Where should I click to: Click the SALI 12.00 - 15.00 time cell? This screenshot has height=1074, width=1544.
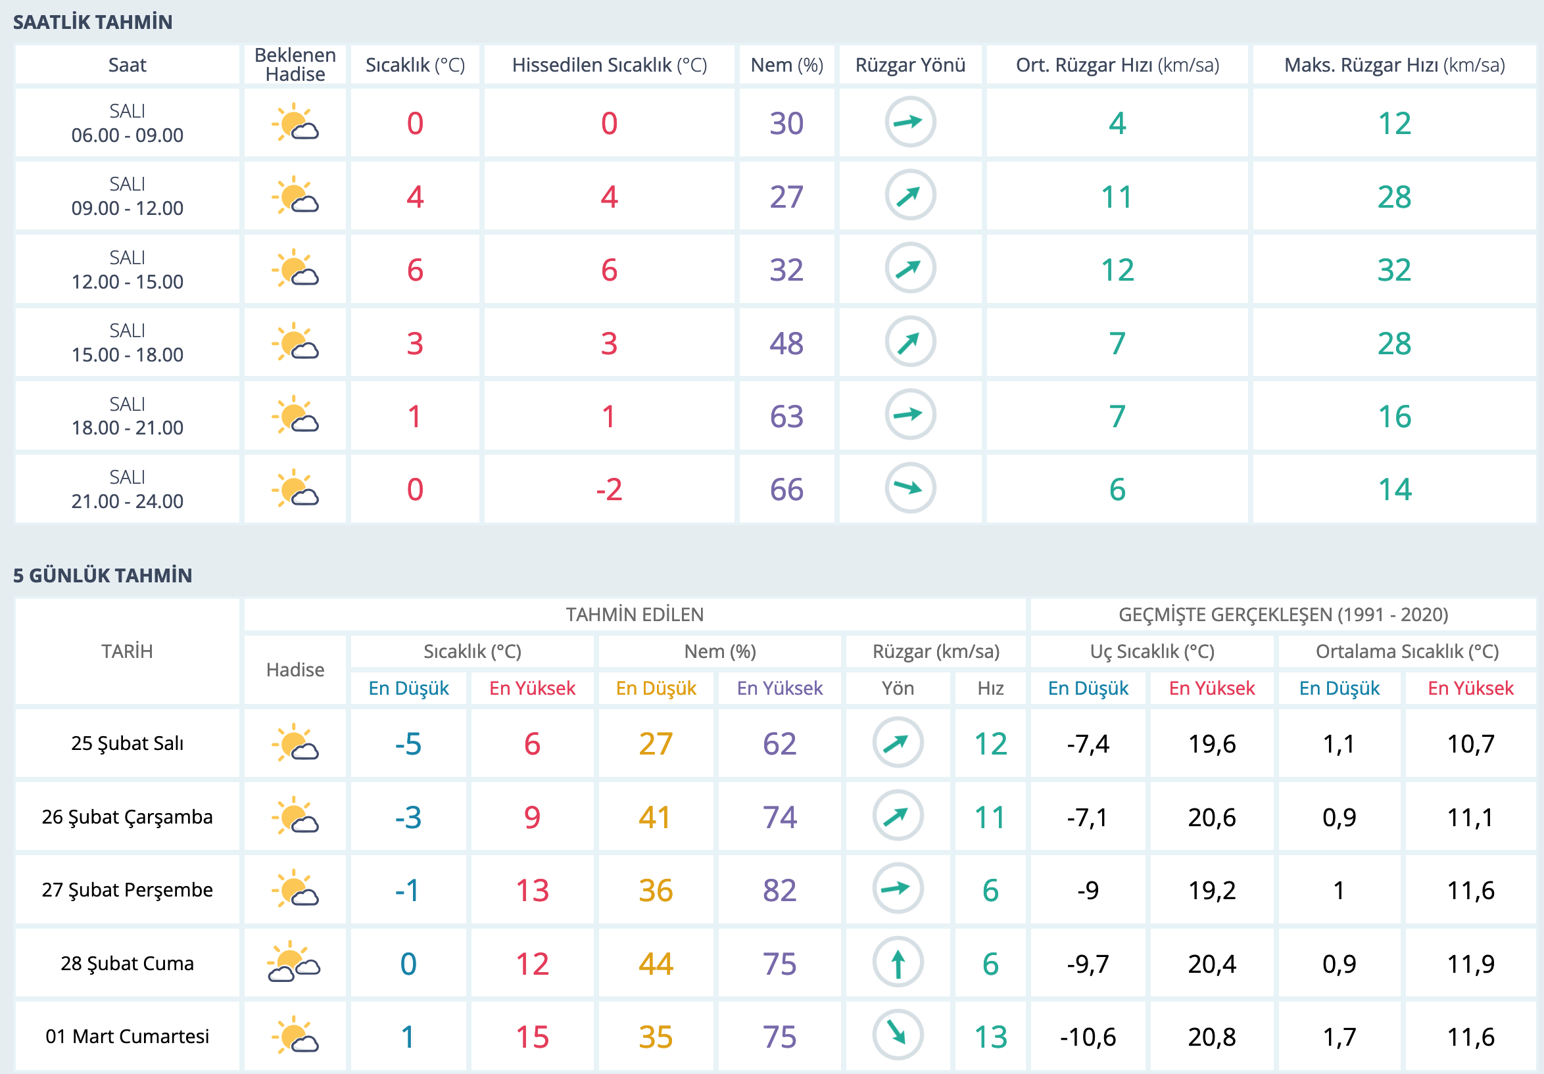[x=127, y=269]
